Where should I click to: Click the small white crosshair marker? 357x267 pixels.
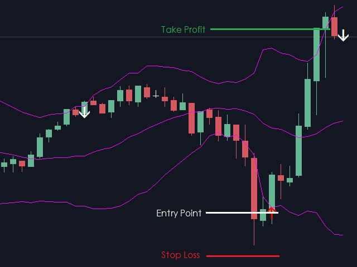(x=156, y=94)
